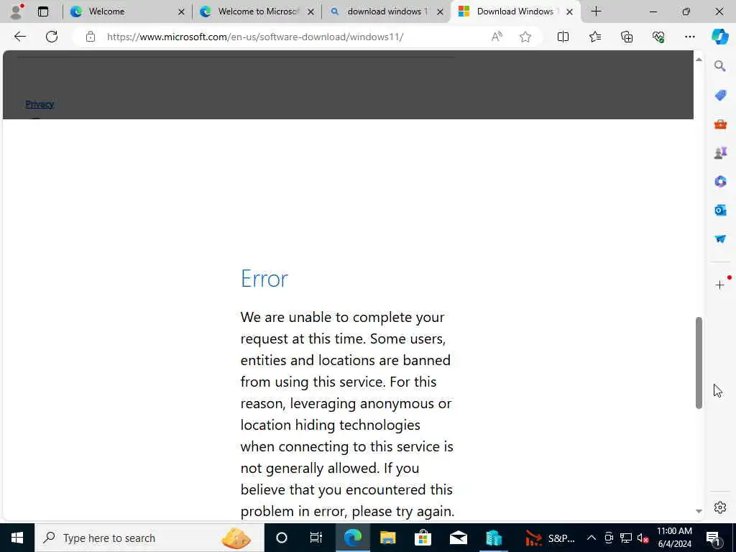This screenshot has height=552, width=736.
Task: Open sidebar Outlook icon
Action: pos(720,210)
